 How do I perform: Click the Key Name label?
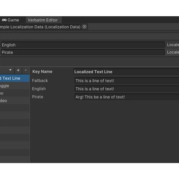pos(42,72)
